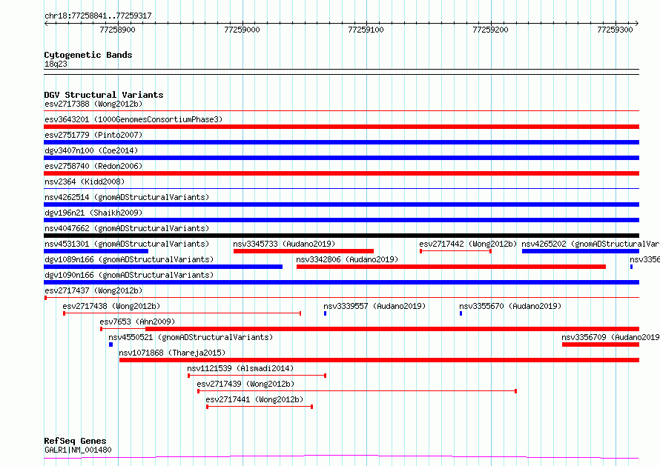Select the GALR1|NM_001480 gene label
Screen dimensions: 660x466
pos(78,450)
